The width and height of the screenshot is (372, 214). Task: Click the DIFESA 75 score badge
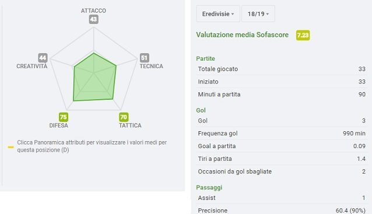pyautogui.click(x=64, y=117)
